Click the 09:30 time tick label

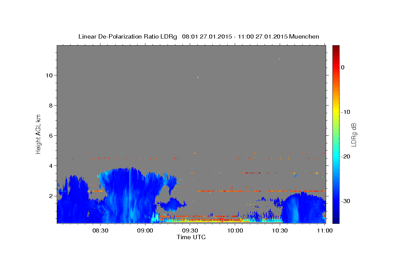190,230
